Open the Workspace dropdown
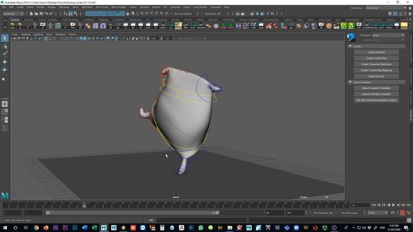 click(x=386, y=8)
